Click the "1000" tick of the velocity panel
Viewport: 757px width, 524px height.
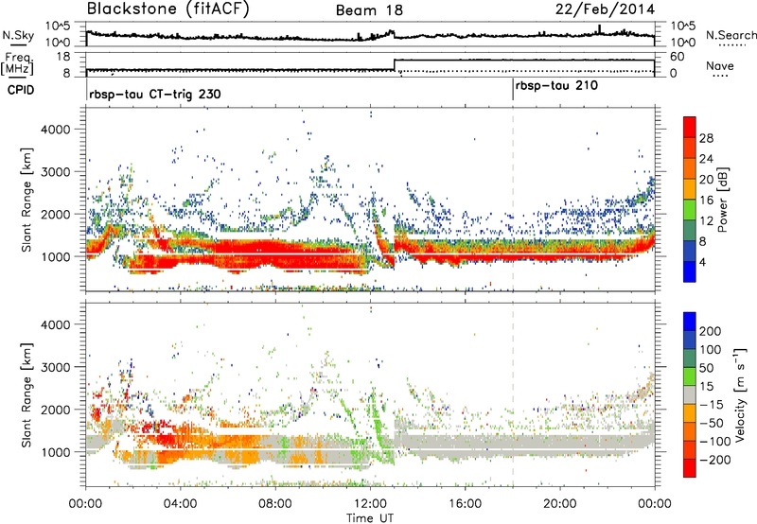pyautogui.click(x=55, y=452)
